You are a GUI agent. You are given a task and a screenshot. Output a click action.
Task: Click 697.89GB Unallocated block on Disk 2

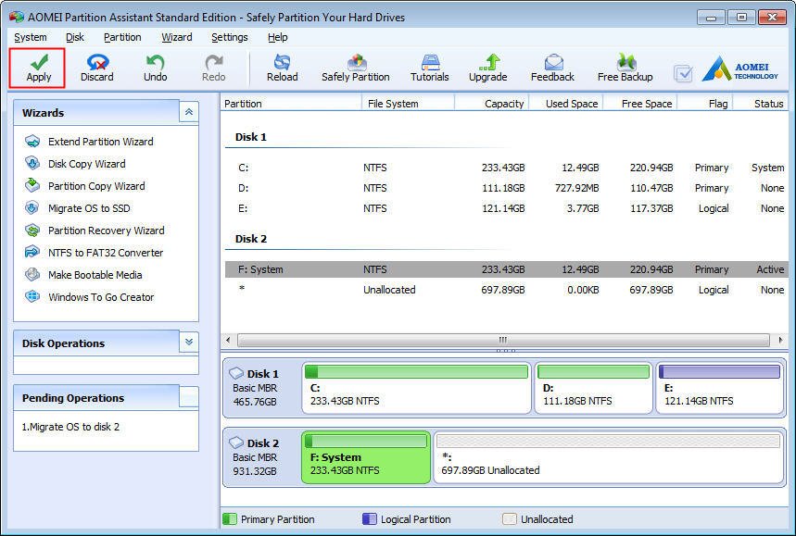click(x=608, y=457)
